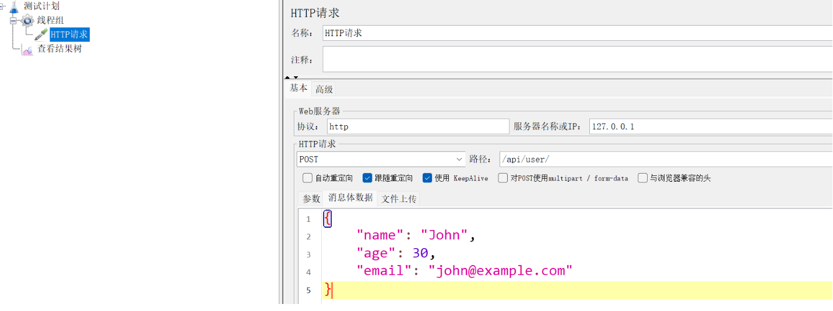Enable multipart / form-data for POST
Screen dimensions: 833x311
click(x=502, y=178)
